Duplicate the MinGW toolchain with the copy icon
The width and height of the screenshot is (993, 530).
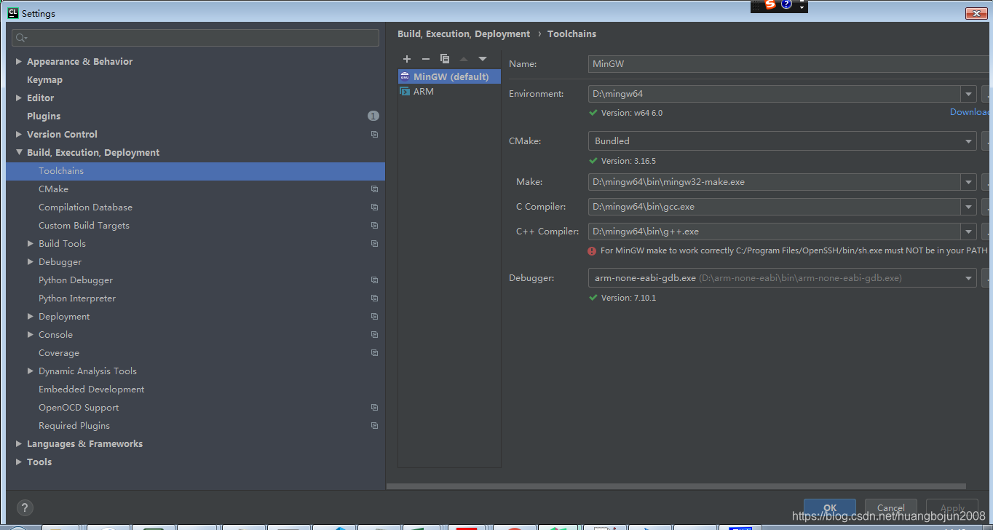(x=445, y=58)
